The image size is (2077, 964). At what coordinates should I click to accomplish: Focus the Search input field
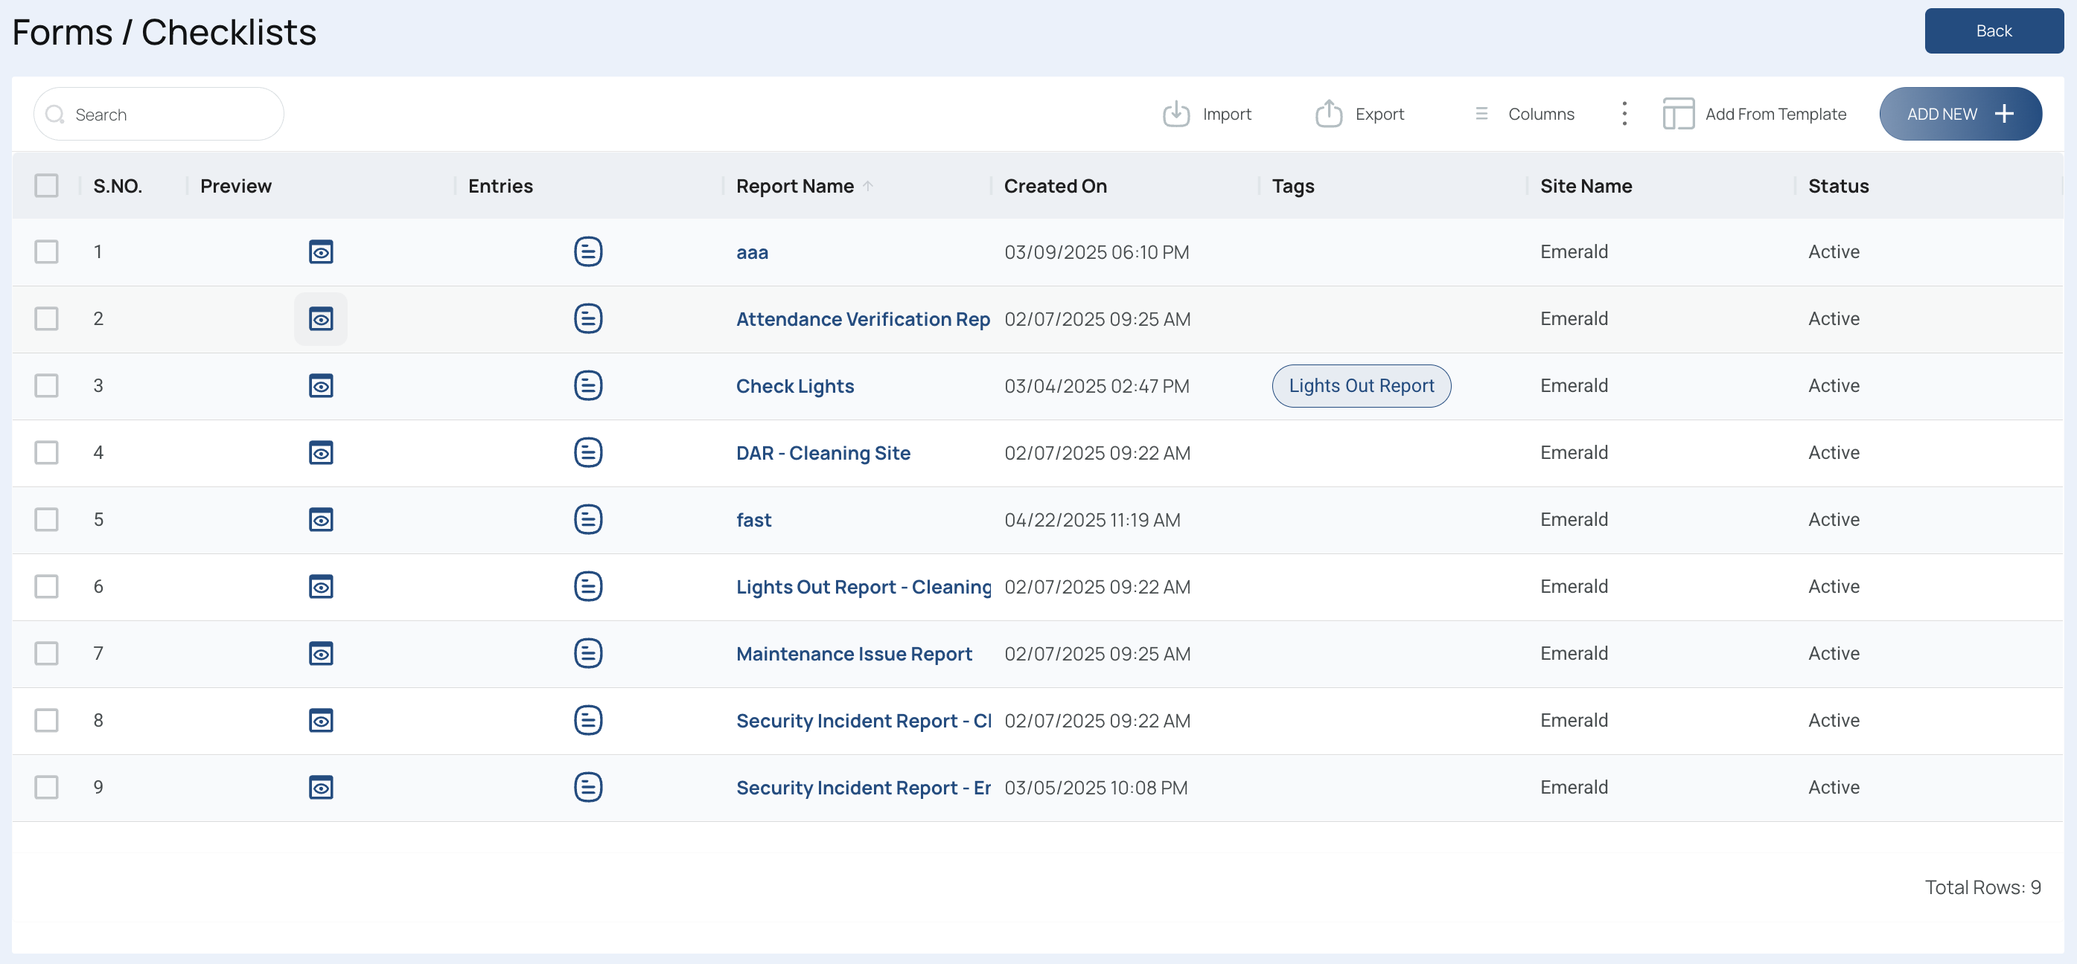coord(158,114)
